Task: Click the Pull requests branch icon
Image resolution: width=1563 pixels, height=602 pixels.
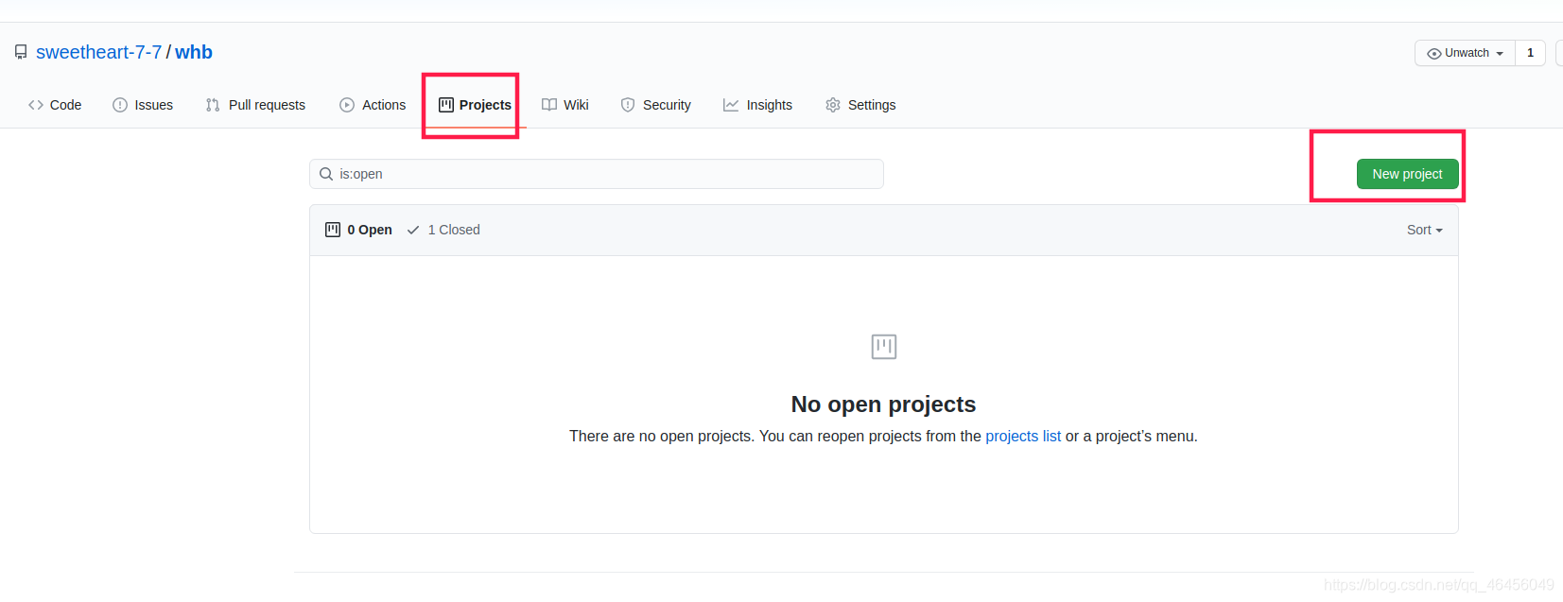Action: 213,105
